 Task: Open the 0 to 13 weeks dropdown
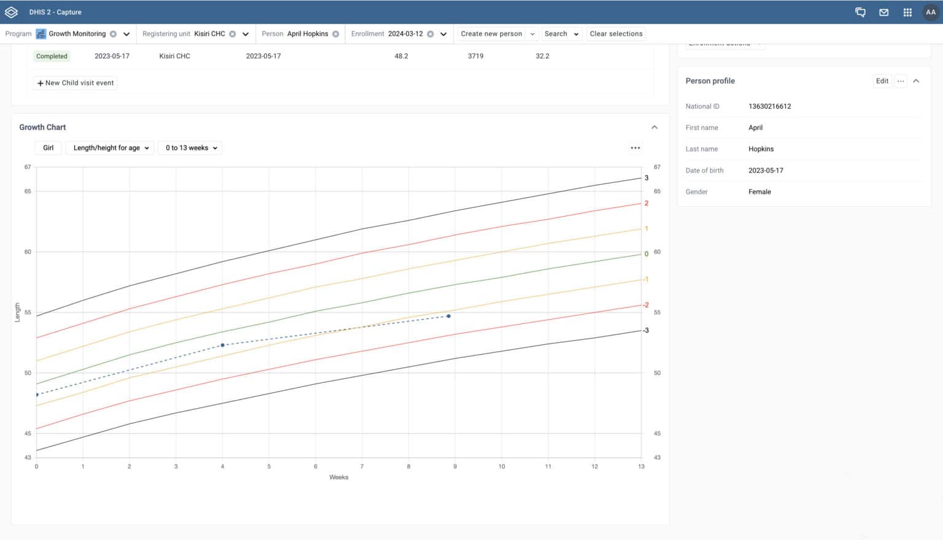pyautogui.click(x=190, y=147)
